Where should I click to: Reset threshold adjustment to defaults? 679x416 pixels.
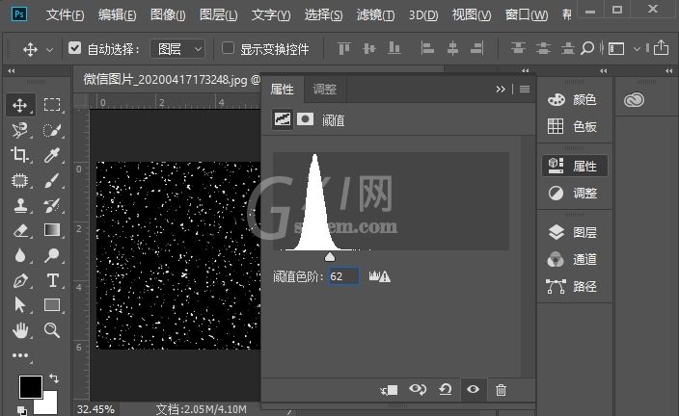click(446, 390)
